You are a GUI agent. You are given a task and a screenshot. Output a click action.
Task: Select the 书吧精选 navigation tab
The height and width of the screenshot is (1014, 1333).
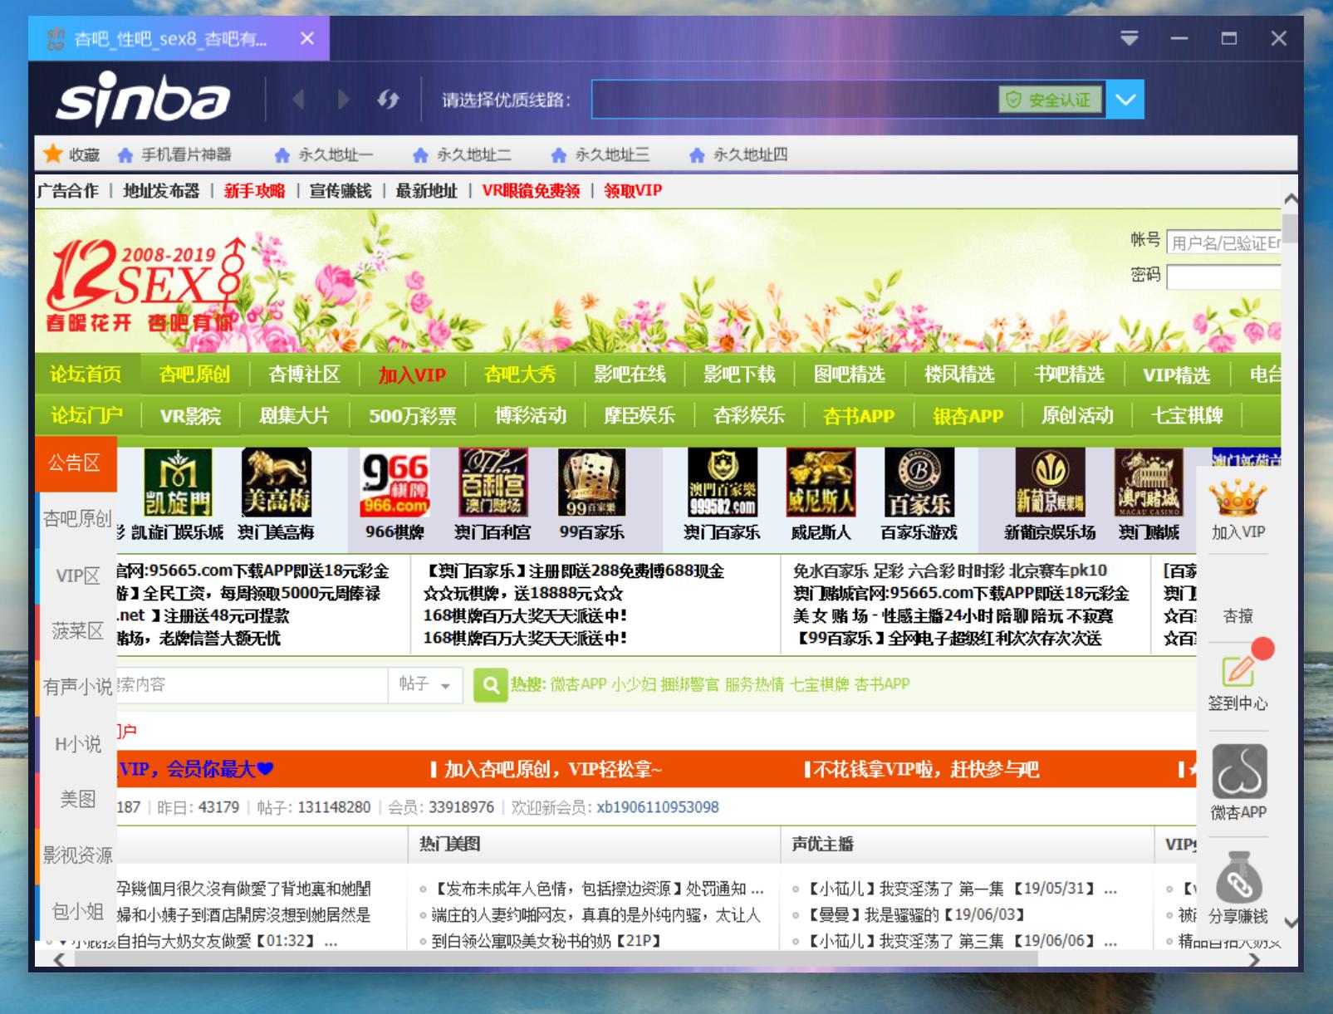coord(1068,375)
